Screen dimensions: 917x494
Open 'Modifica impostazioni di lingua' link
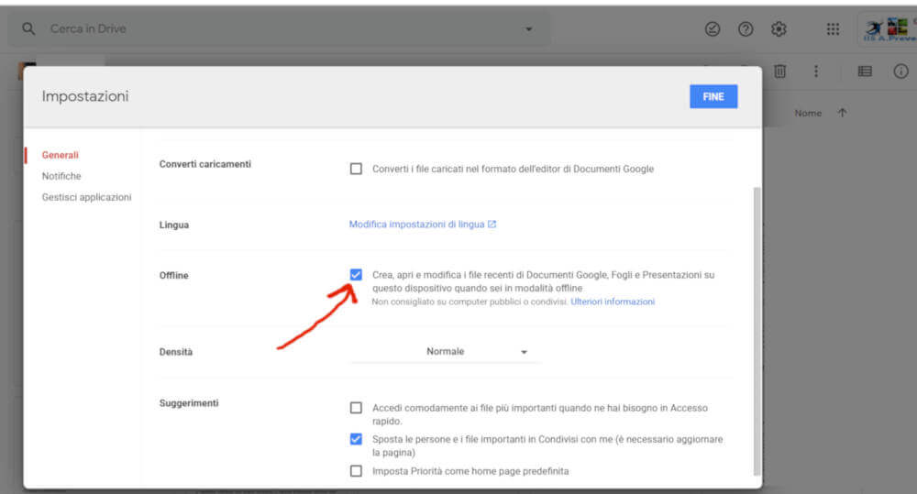[416, 225]
